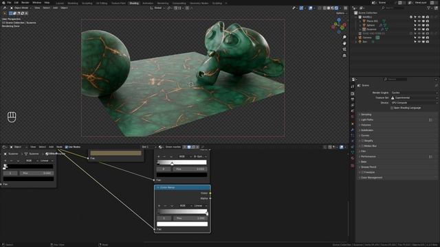Open the Object Mode dropdown in viewport
Image resolution: width=440 pixels, height=247 pixels.
(x=21, y=8)
